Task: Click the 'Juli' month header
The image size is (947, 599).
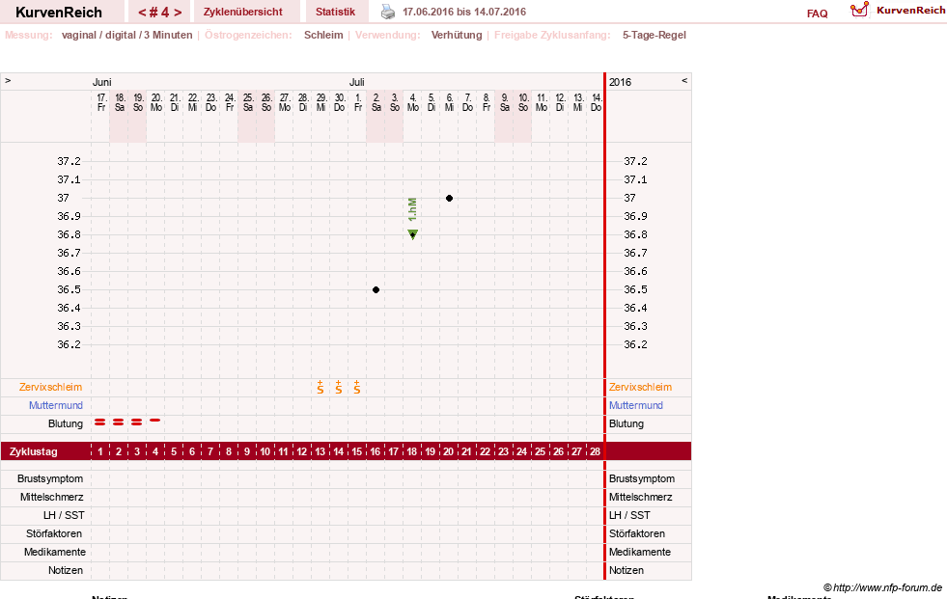Action: coord(356,82)
